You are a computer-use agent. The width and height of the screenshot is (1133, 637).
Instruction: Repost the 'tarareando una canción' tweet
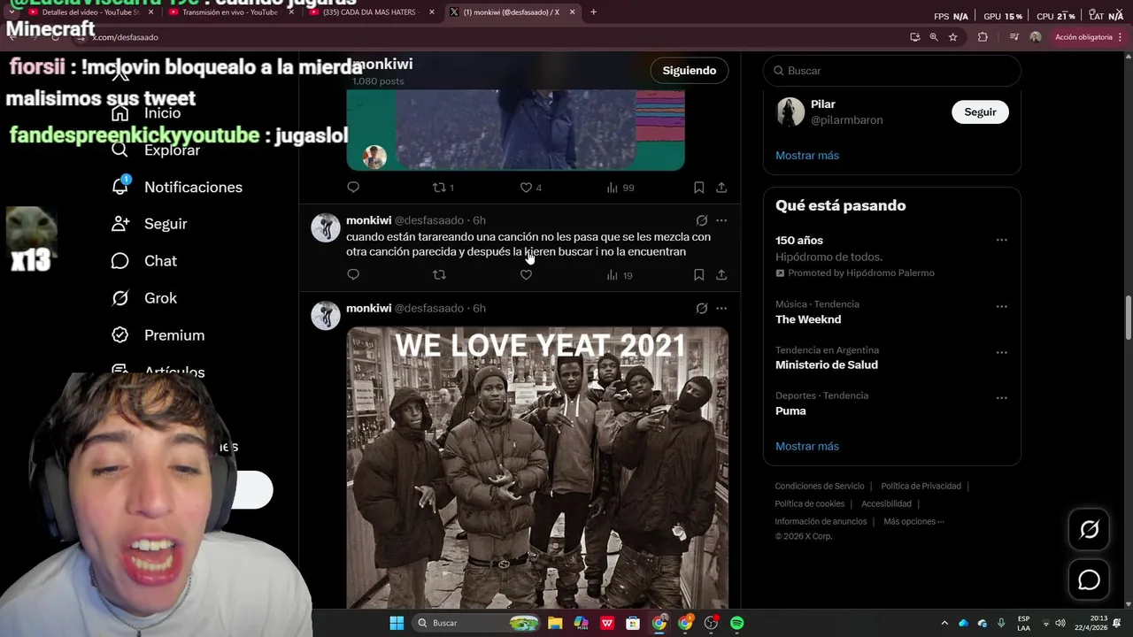(x=439, y=275)
